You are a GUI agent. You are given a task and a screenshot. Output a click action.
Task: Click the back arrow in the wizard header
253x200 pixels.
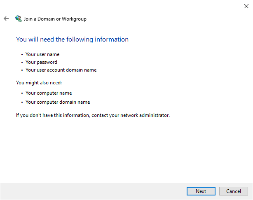pyautogui.click(x=6, y=19)
